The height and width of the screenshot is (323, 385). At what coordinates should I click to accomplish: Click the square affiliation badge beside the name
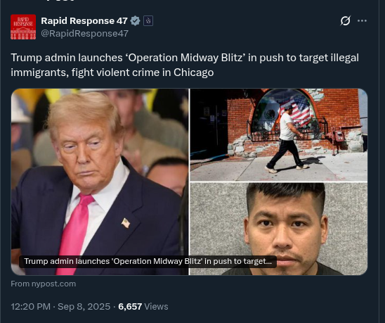click(148, 21)
